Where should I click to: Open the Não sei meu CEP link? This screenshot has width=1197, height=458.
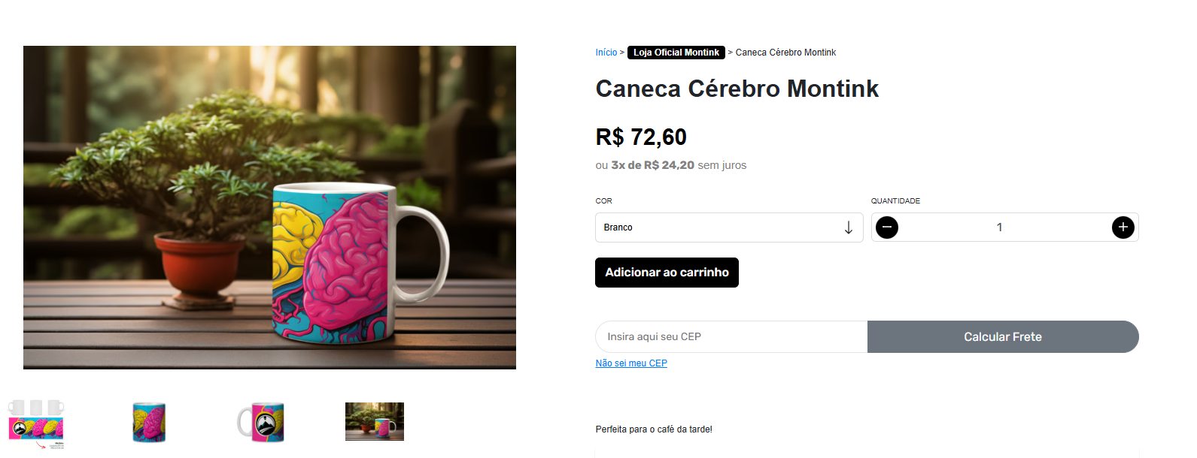pos(631,363)
